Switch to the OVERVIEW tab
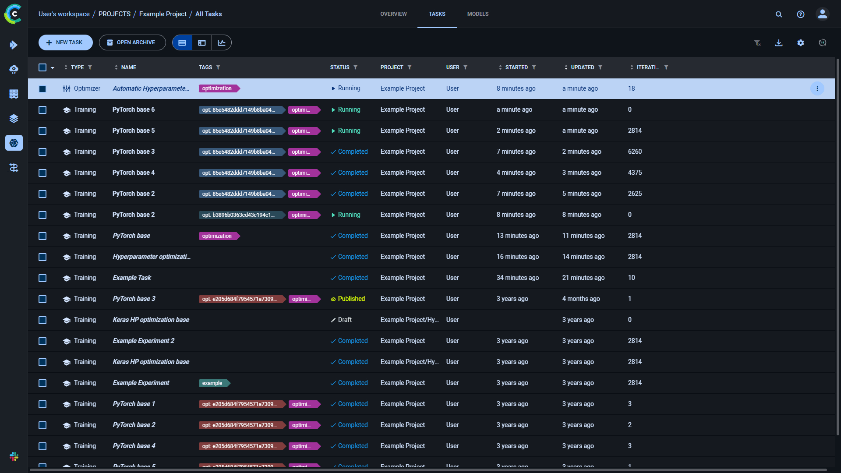The height and width of the screenshot is (473, 841). pos(393,14)
